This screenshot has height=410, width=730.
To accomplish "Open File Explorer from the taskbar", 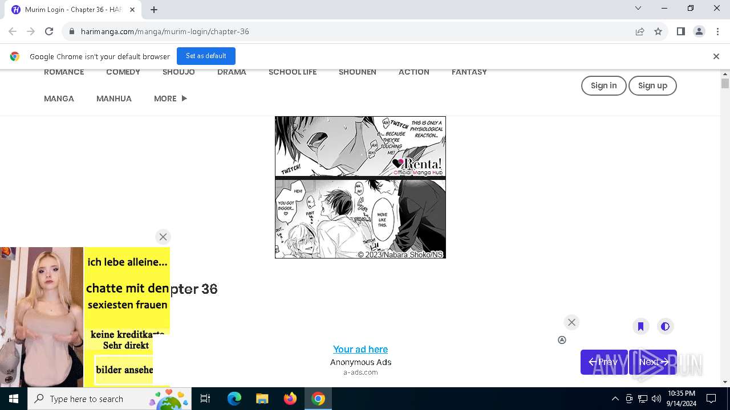I will click(262, 399).
